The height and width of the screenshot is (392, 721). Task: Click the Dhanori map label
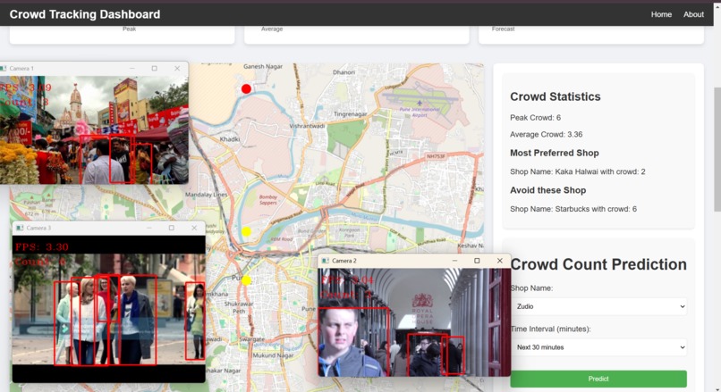point(344,72)
